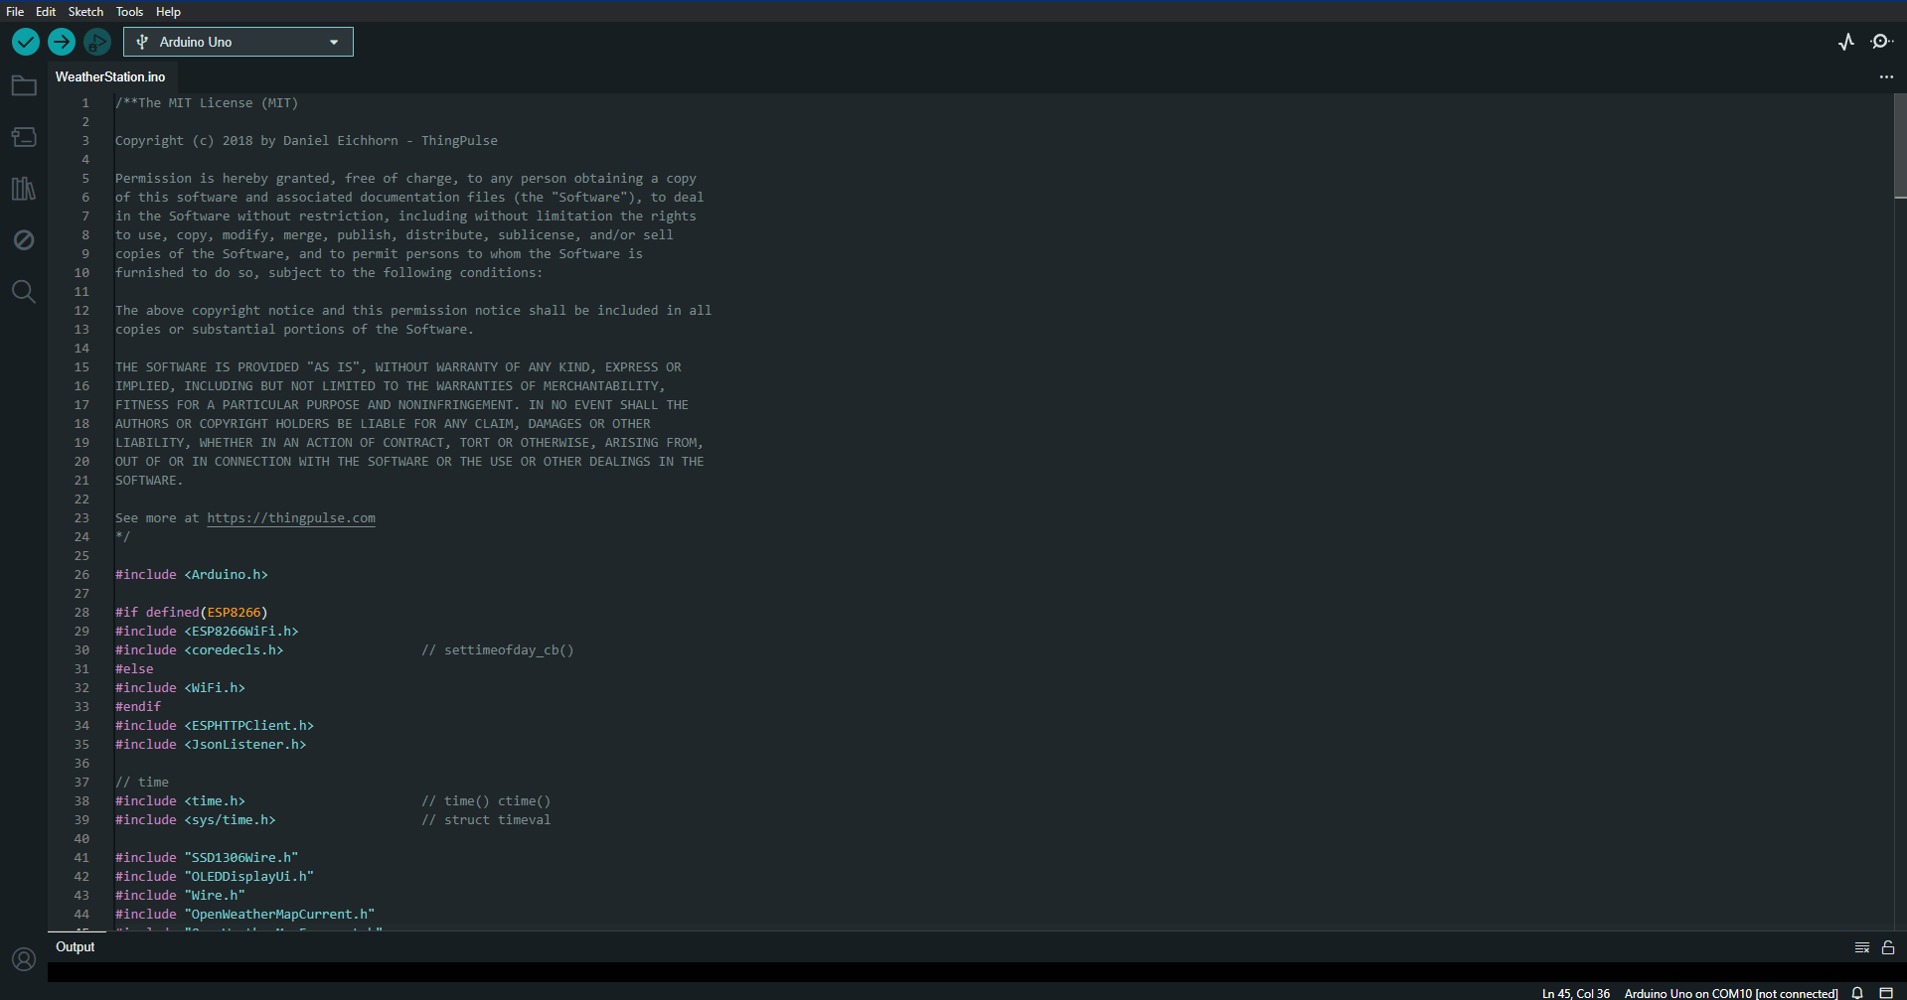Start debugging with the debug button

(97, 42)
